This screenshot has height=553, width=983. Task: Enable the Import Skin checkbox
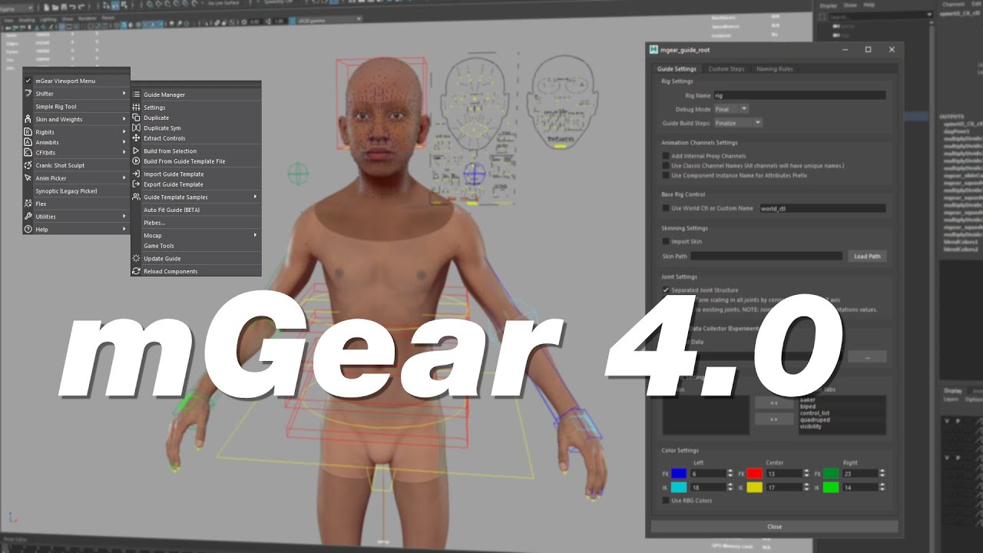[666, 241]
